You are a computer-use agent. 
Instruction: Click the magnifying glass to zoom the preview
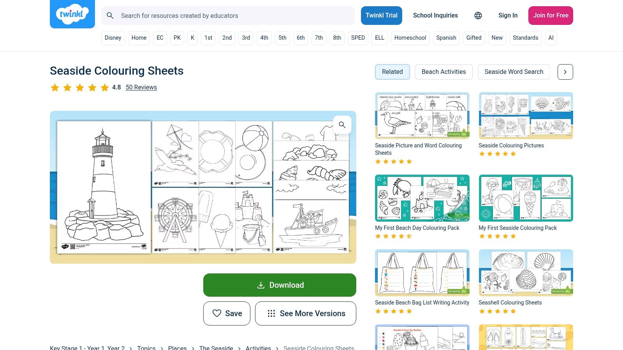[342, 124]
